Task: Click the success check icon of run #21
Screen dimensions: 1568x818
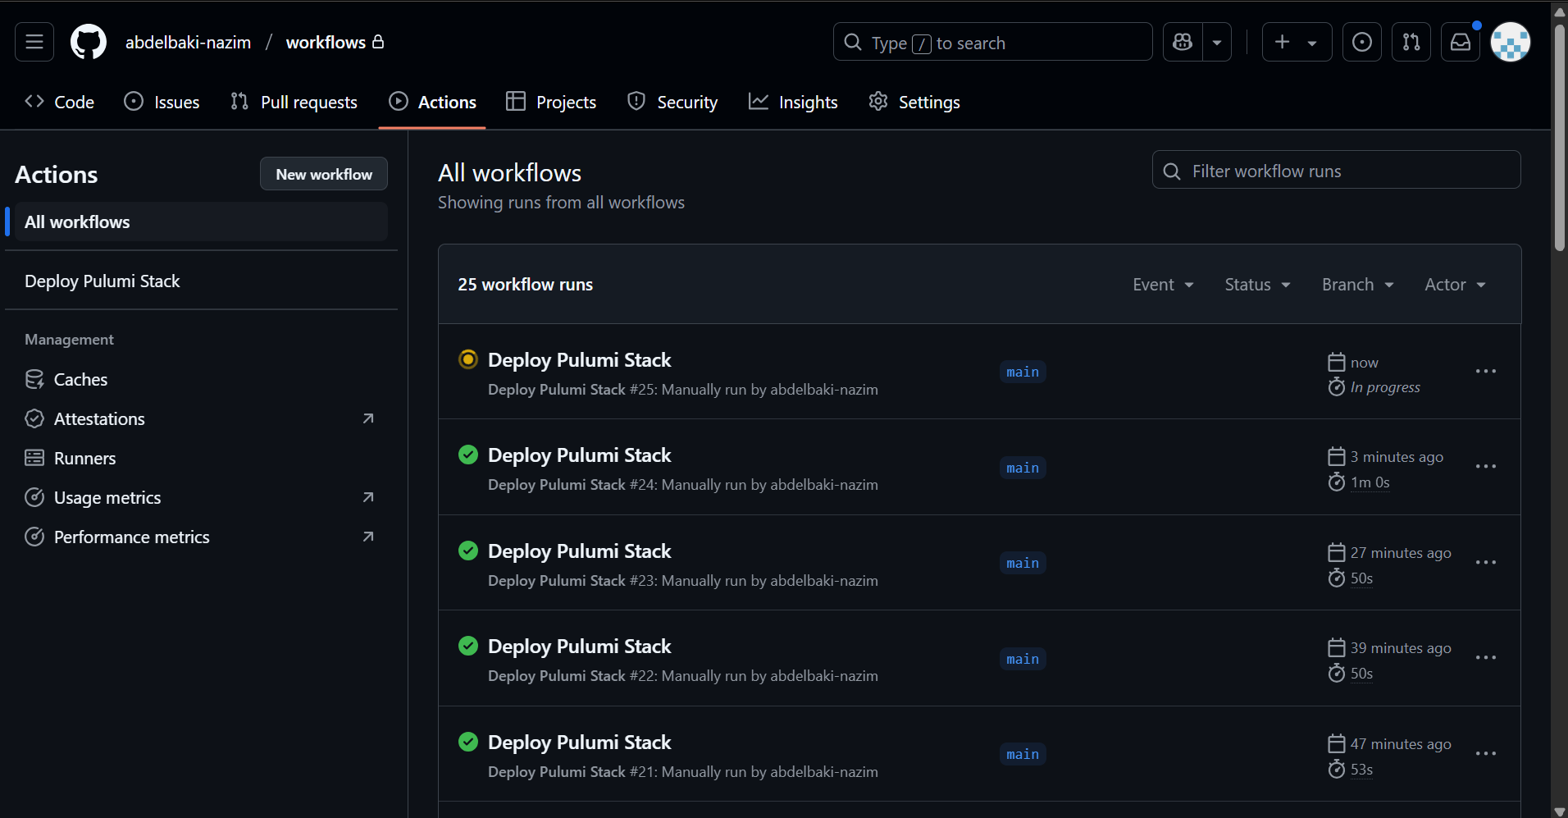Action: tap(468, 742)
